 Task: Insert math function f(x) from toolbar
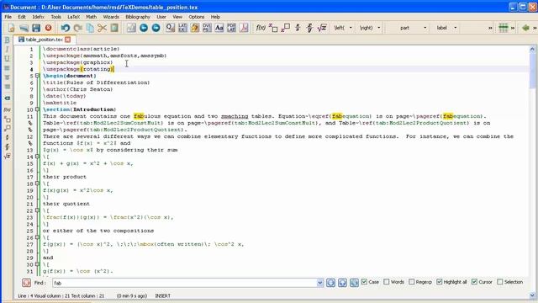click(261, 28)
